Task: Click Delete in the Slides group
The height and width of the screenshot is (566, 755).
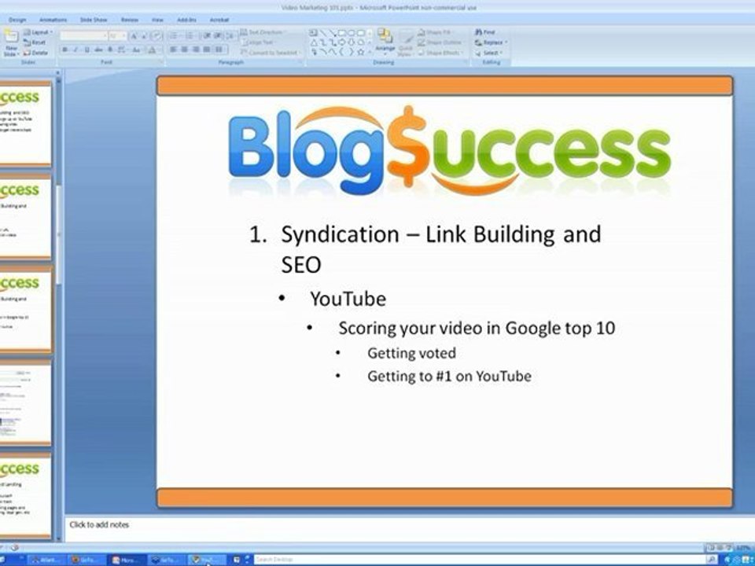Action: point(35,53)
